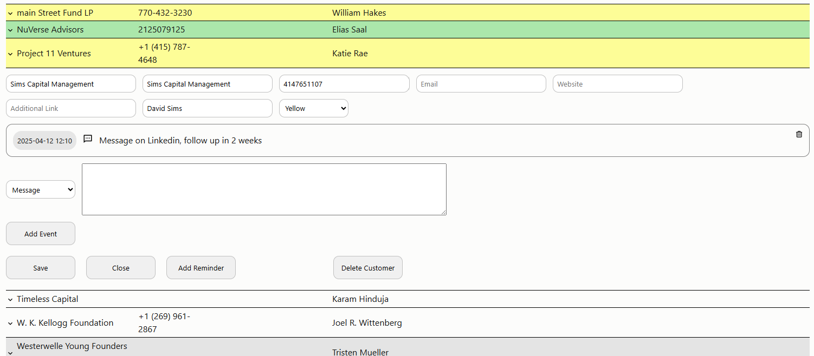
Task: Click the Joel R. Wittenberg contact name
Action: [x=367, y=323]
